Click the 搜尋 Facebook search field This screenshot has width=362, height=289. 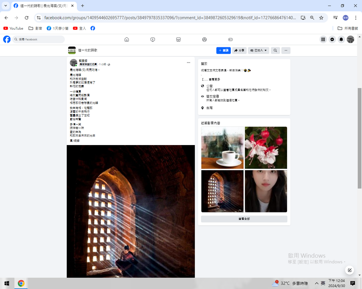[x=39, y=40]
